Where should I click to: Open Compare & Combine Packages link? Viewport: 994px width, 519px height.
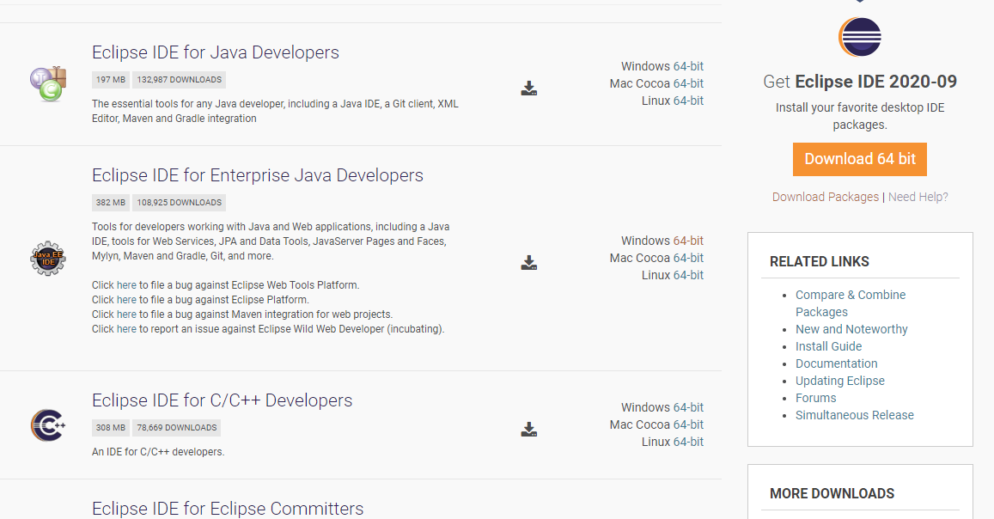coord(851,303)
